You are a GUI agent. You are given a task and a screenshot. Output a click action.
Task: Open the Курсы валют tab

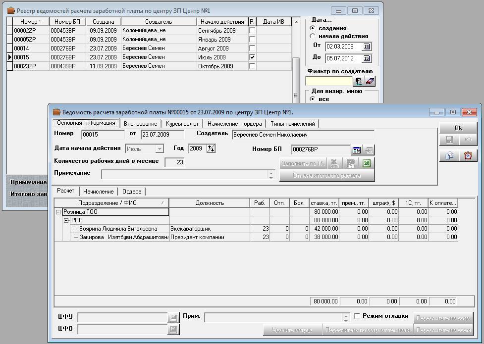coord(182,124)
